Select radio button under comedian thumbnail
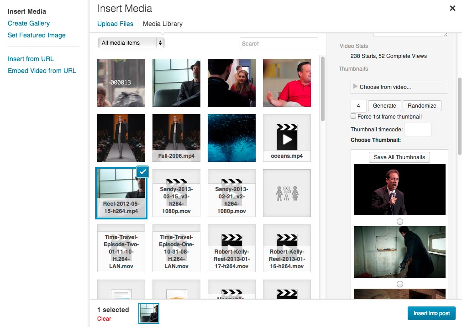Screen dimensions: 462x327 400,222
